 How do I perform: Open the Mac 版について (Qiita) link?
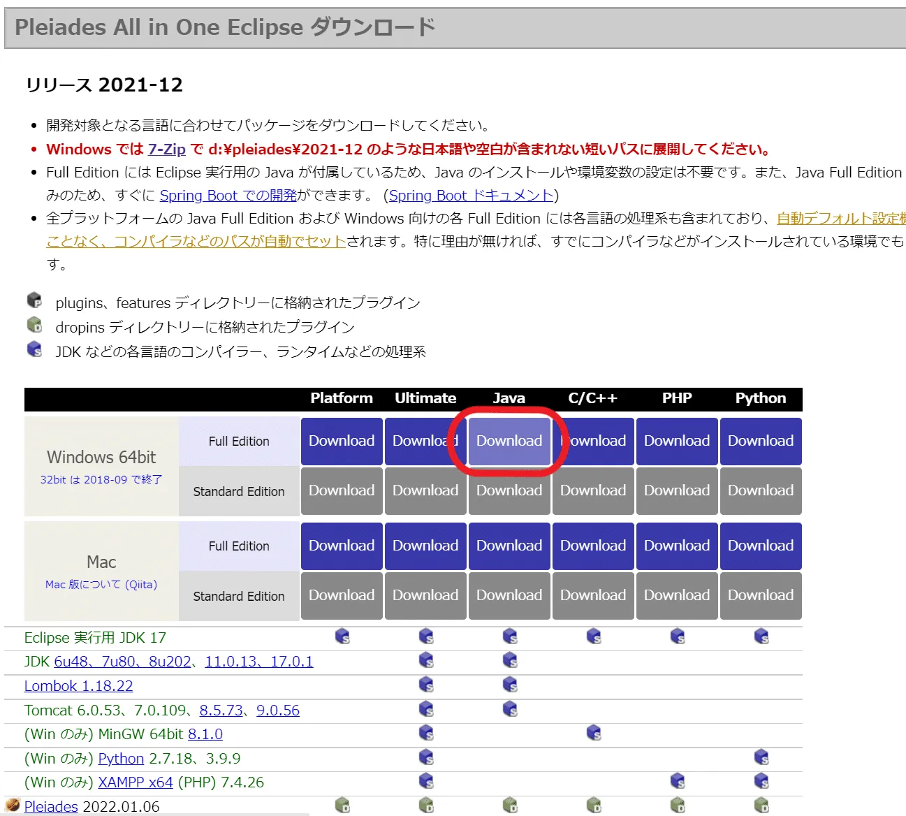[x=101, y=584]
